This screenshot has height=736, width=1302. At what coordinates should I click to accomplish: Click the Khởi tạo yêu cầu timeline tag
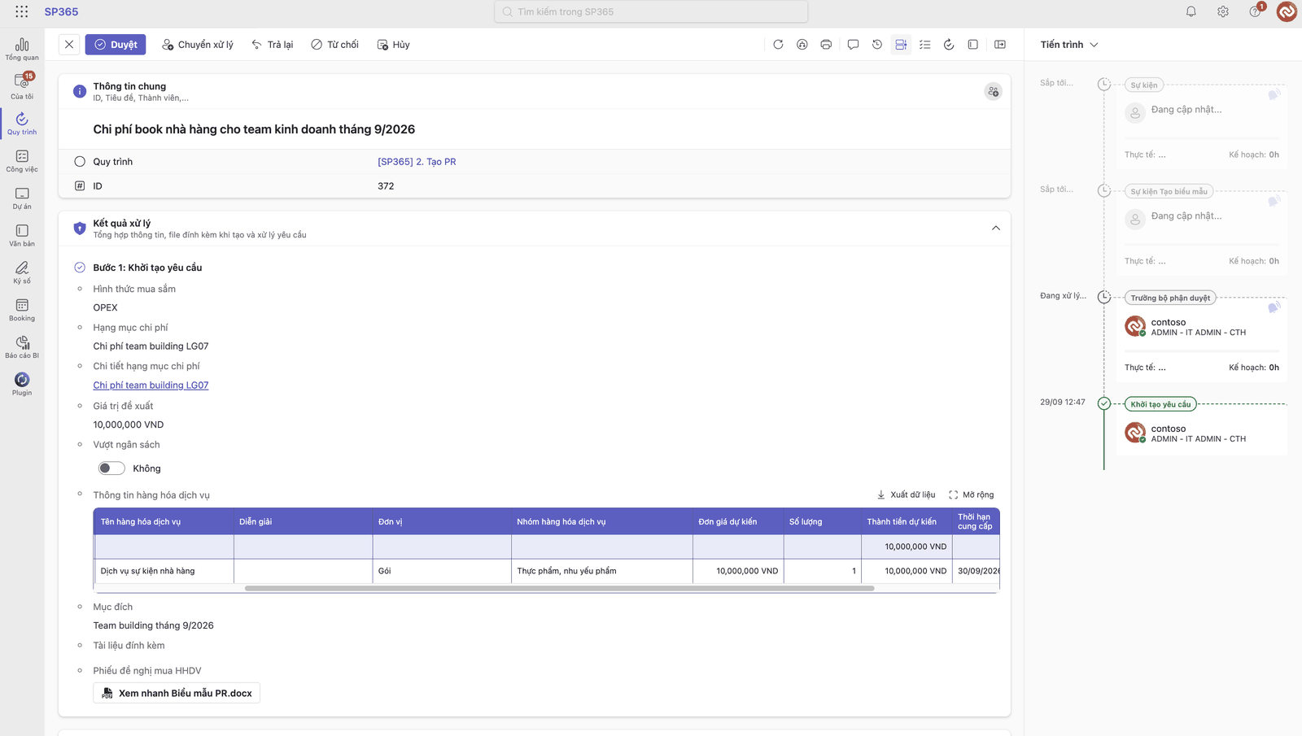[1160, 404]
